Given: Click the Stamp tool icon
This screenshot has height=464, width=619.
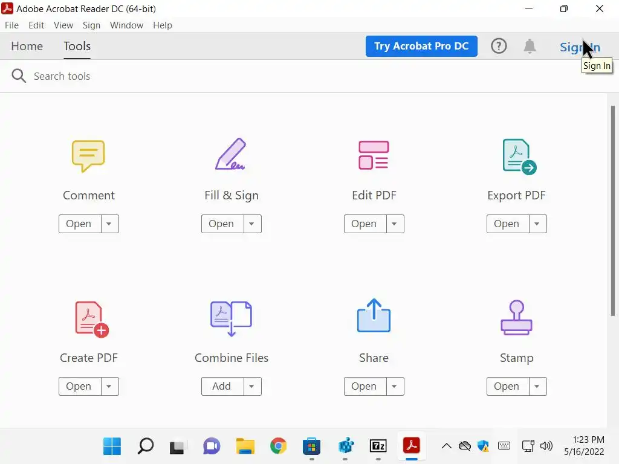Looking at the screenshot, I should coord(516,318).
